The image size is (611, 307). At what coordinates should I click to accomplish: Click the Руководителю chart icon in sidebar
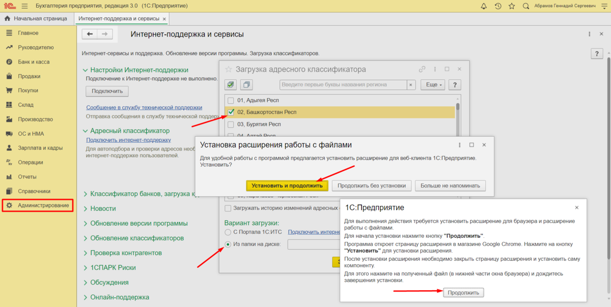pyautogui.click(x=9, y=47)
